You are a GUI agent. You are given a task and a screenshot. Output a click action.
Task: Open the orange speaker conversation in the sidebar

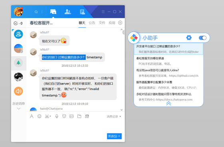(18, 91)
